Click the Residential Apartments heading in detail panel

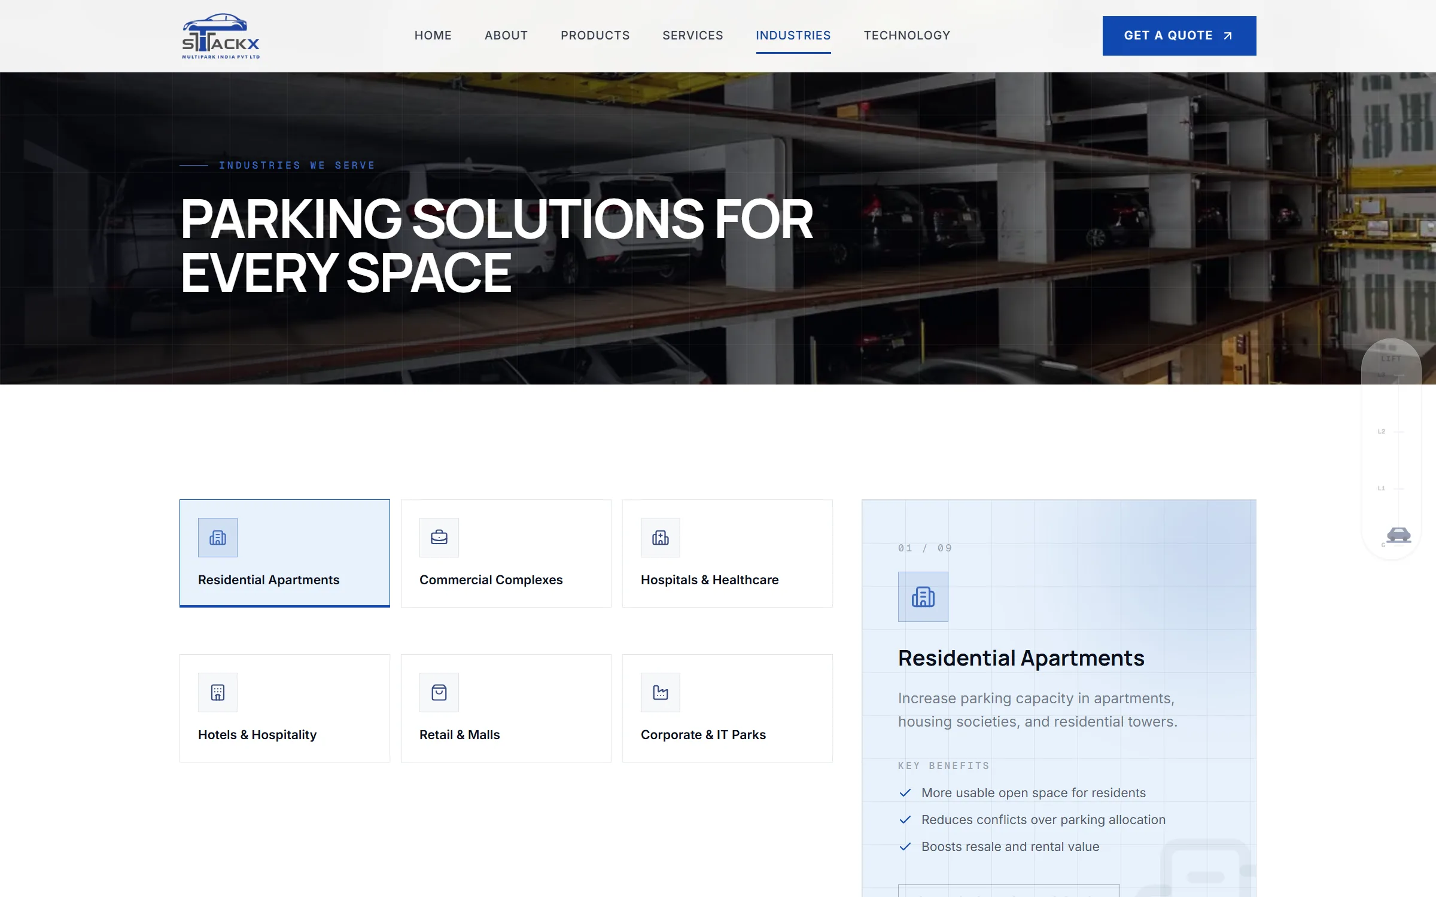tap(1021, 658)
